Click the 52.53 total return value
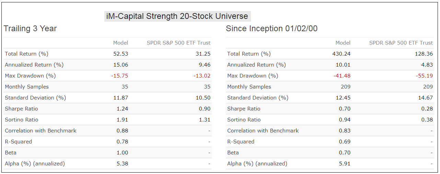Viewport: 440px width, 174px height. (120, 54)
